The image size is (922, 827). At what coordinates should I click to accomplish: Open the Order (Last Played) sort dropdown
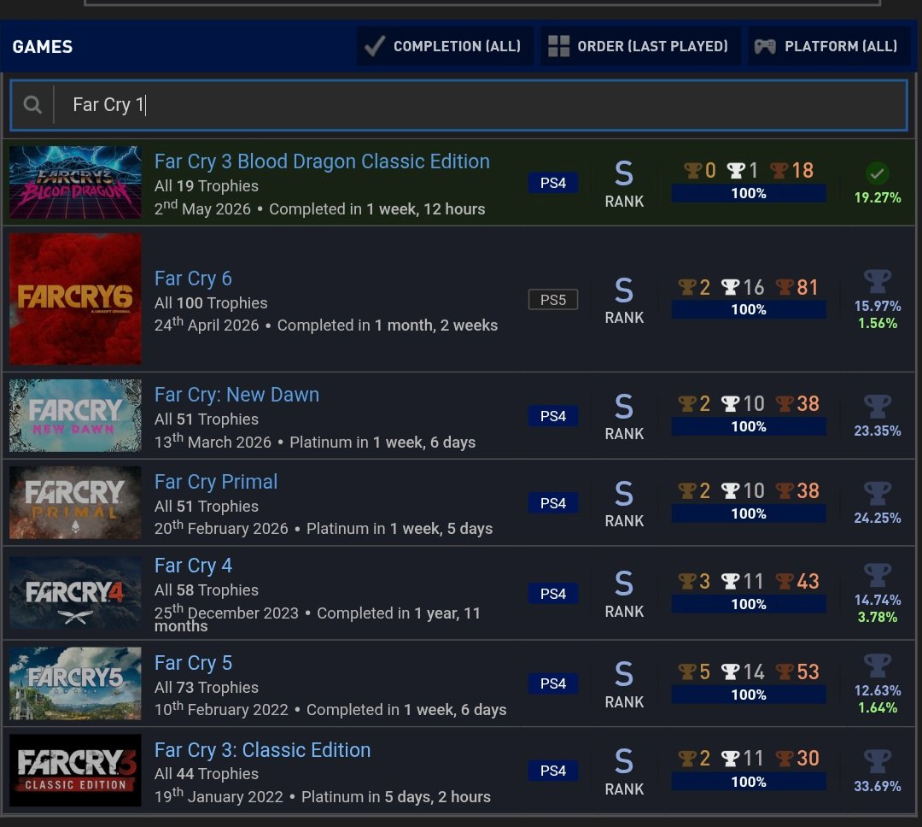pos(639,46)
